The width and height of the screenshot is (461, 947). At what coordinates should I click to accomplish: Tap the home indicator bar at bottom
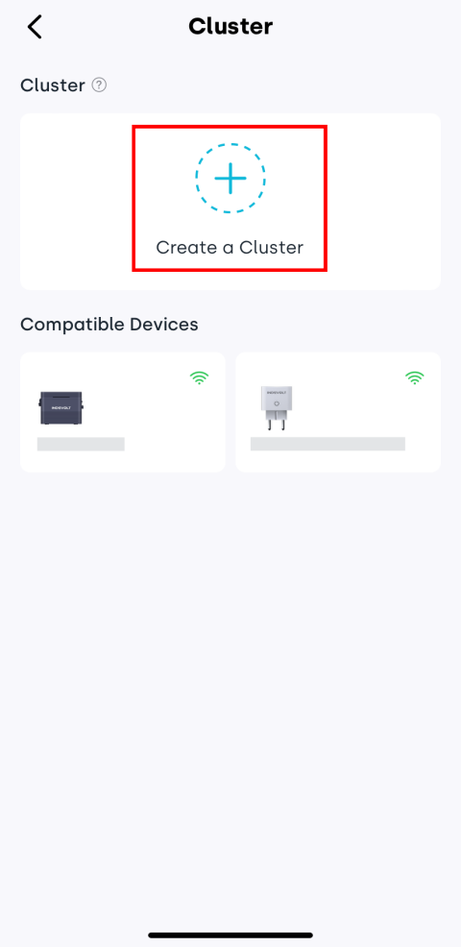[230, 935]
